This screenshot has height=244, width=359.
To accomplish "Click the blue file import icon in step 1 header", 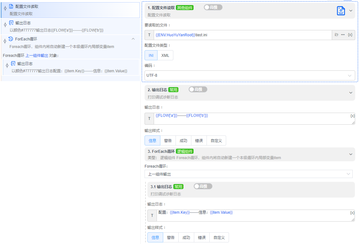I will point(341,10).
